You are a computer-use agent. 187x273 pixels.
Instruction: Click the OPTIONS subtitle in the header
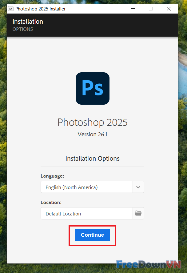pyautogui.click(x=23, y=29)
